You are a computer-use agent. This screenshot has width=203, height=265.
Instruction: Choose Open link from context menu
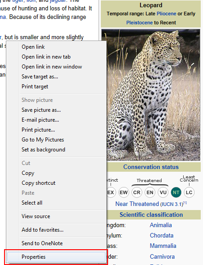tap(33, 47)
